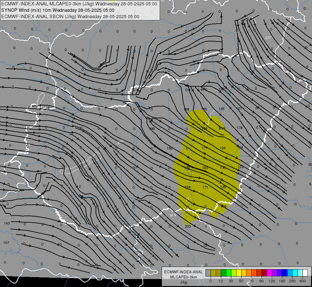Select the olive swatch in the color legend
The width and height of the screenshot is (312, 287).
[213, 273]
